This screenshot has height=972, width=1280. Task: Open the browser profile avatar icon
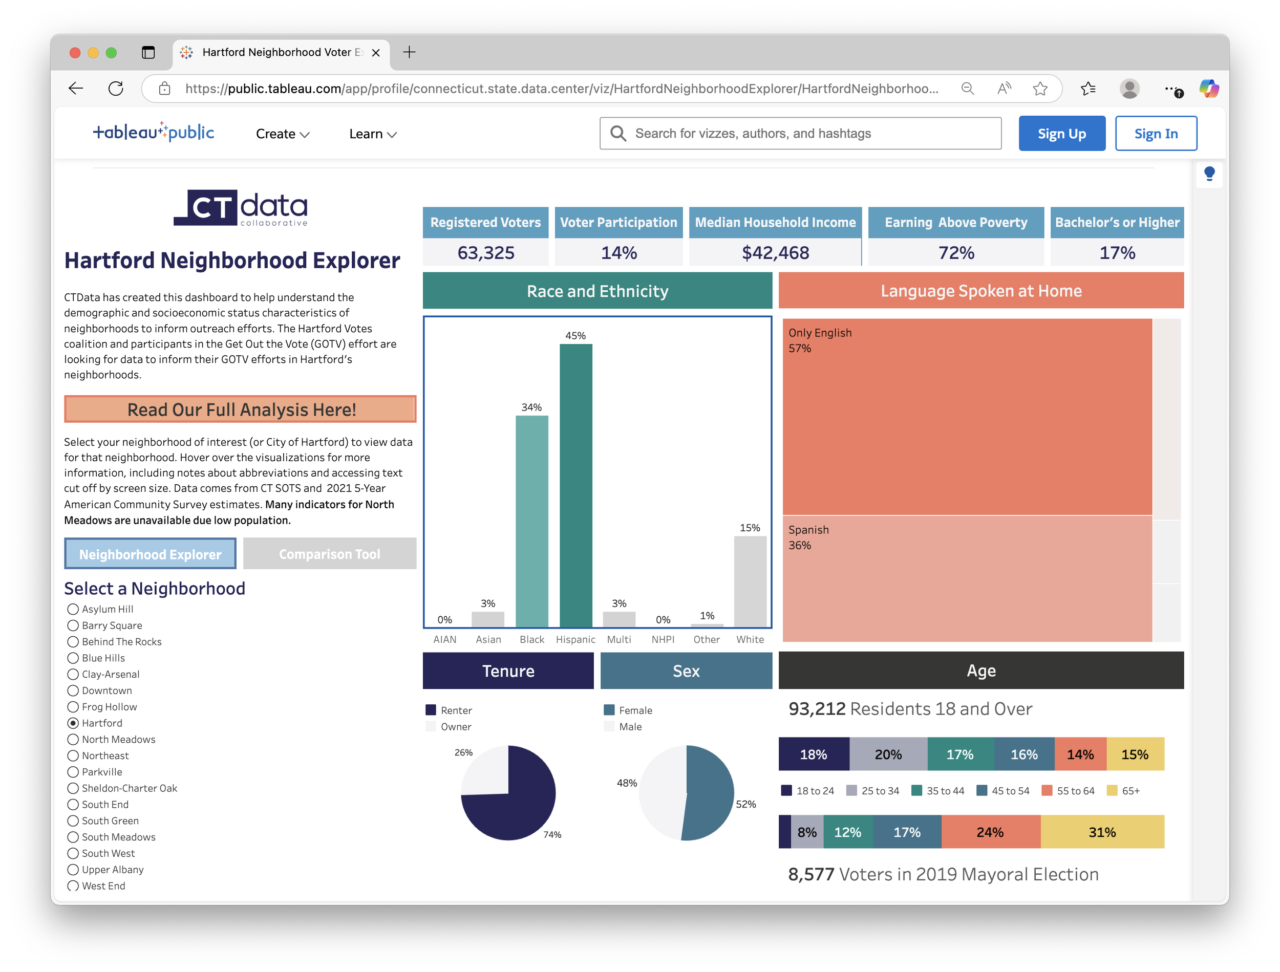point(1129,89)
